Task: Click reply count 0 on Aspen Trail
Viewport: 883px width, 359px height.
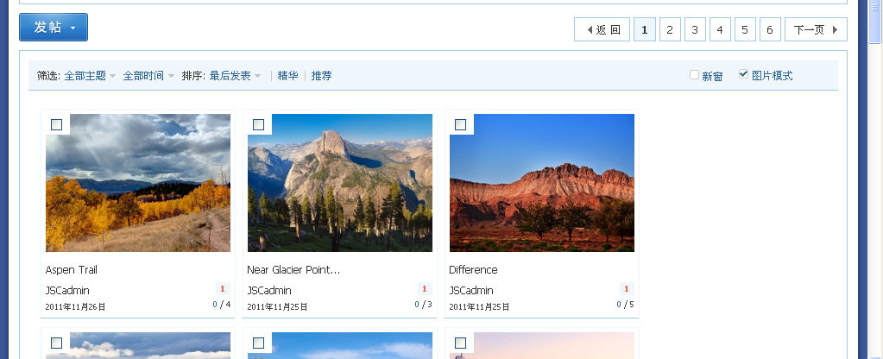Action: click(215, 305)
